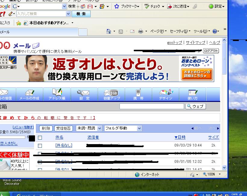Open the ヘルプ link
The image size is (247, 196).
214,43
